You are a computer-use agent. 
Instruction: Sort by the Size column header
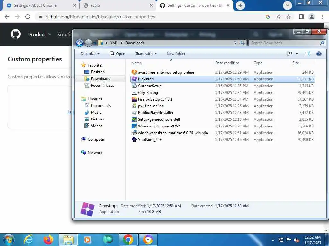[x=296, y=63]
